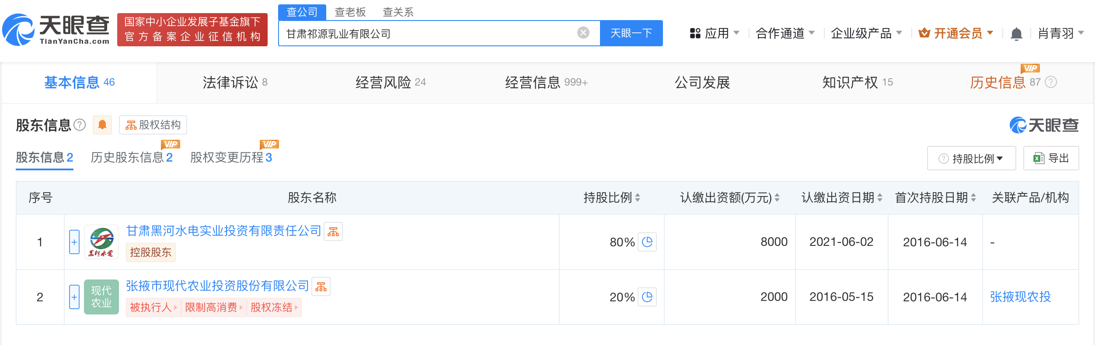
Task: Open equity structure icon for 张掖市现代农业
Action: [x=321, y=286]
